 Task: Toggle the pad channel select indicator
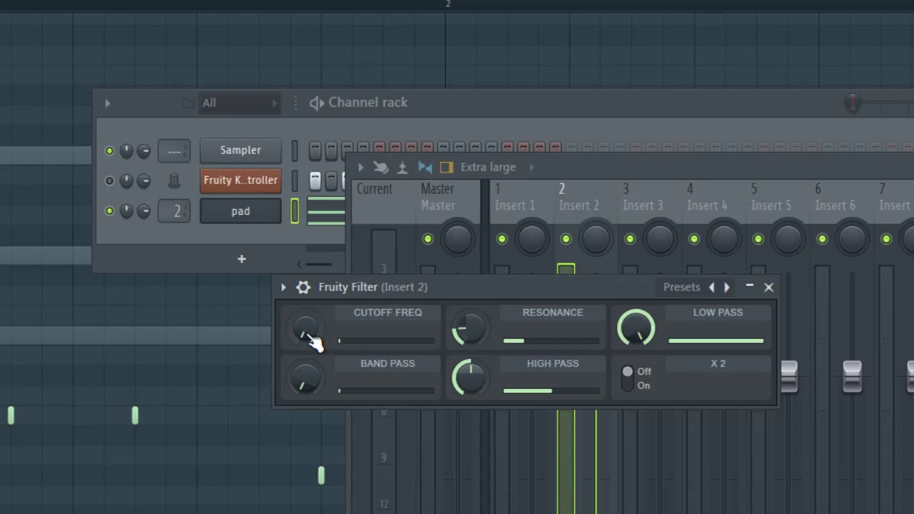click(x=294, y=211)
